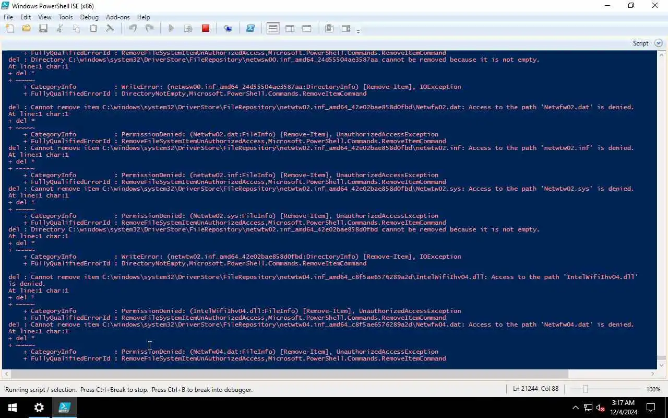Show script pane on right layout icon

tap(290, 29)
